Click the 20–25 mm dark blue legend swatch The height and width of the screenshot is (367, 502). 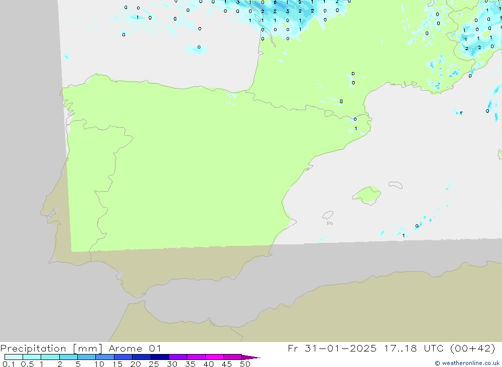pos(142,357)
